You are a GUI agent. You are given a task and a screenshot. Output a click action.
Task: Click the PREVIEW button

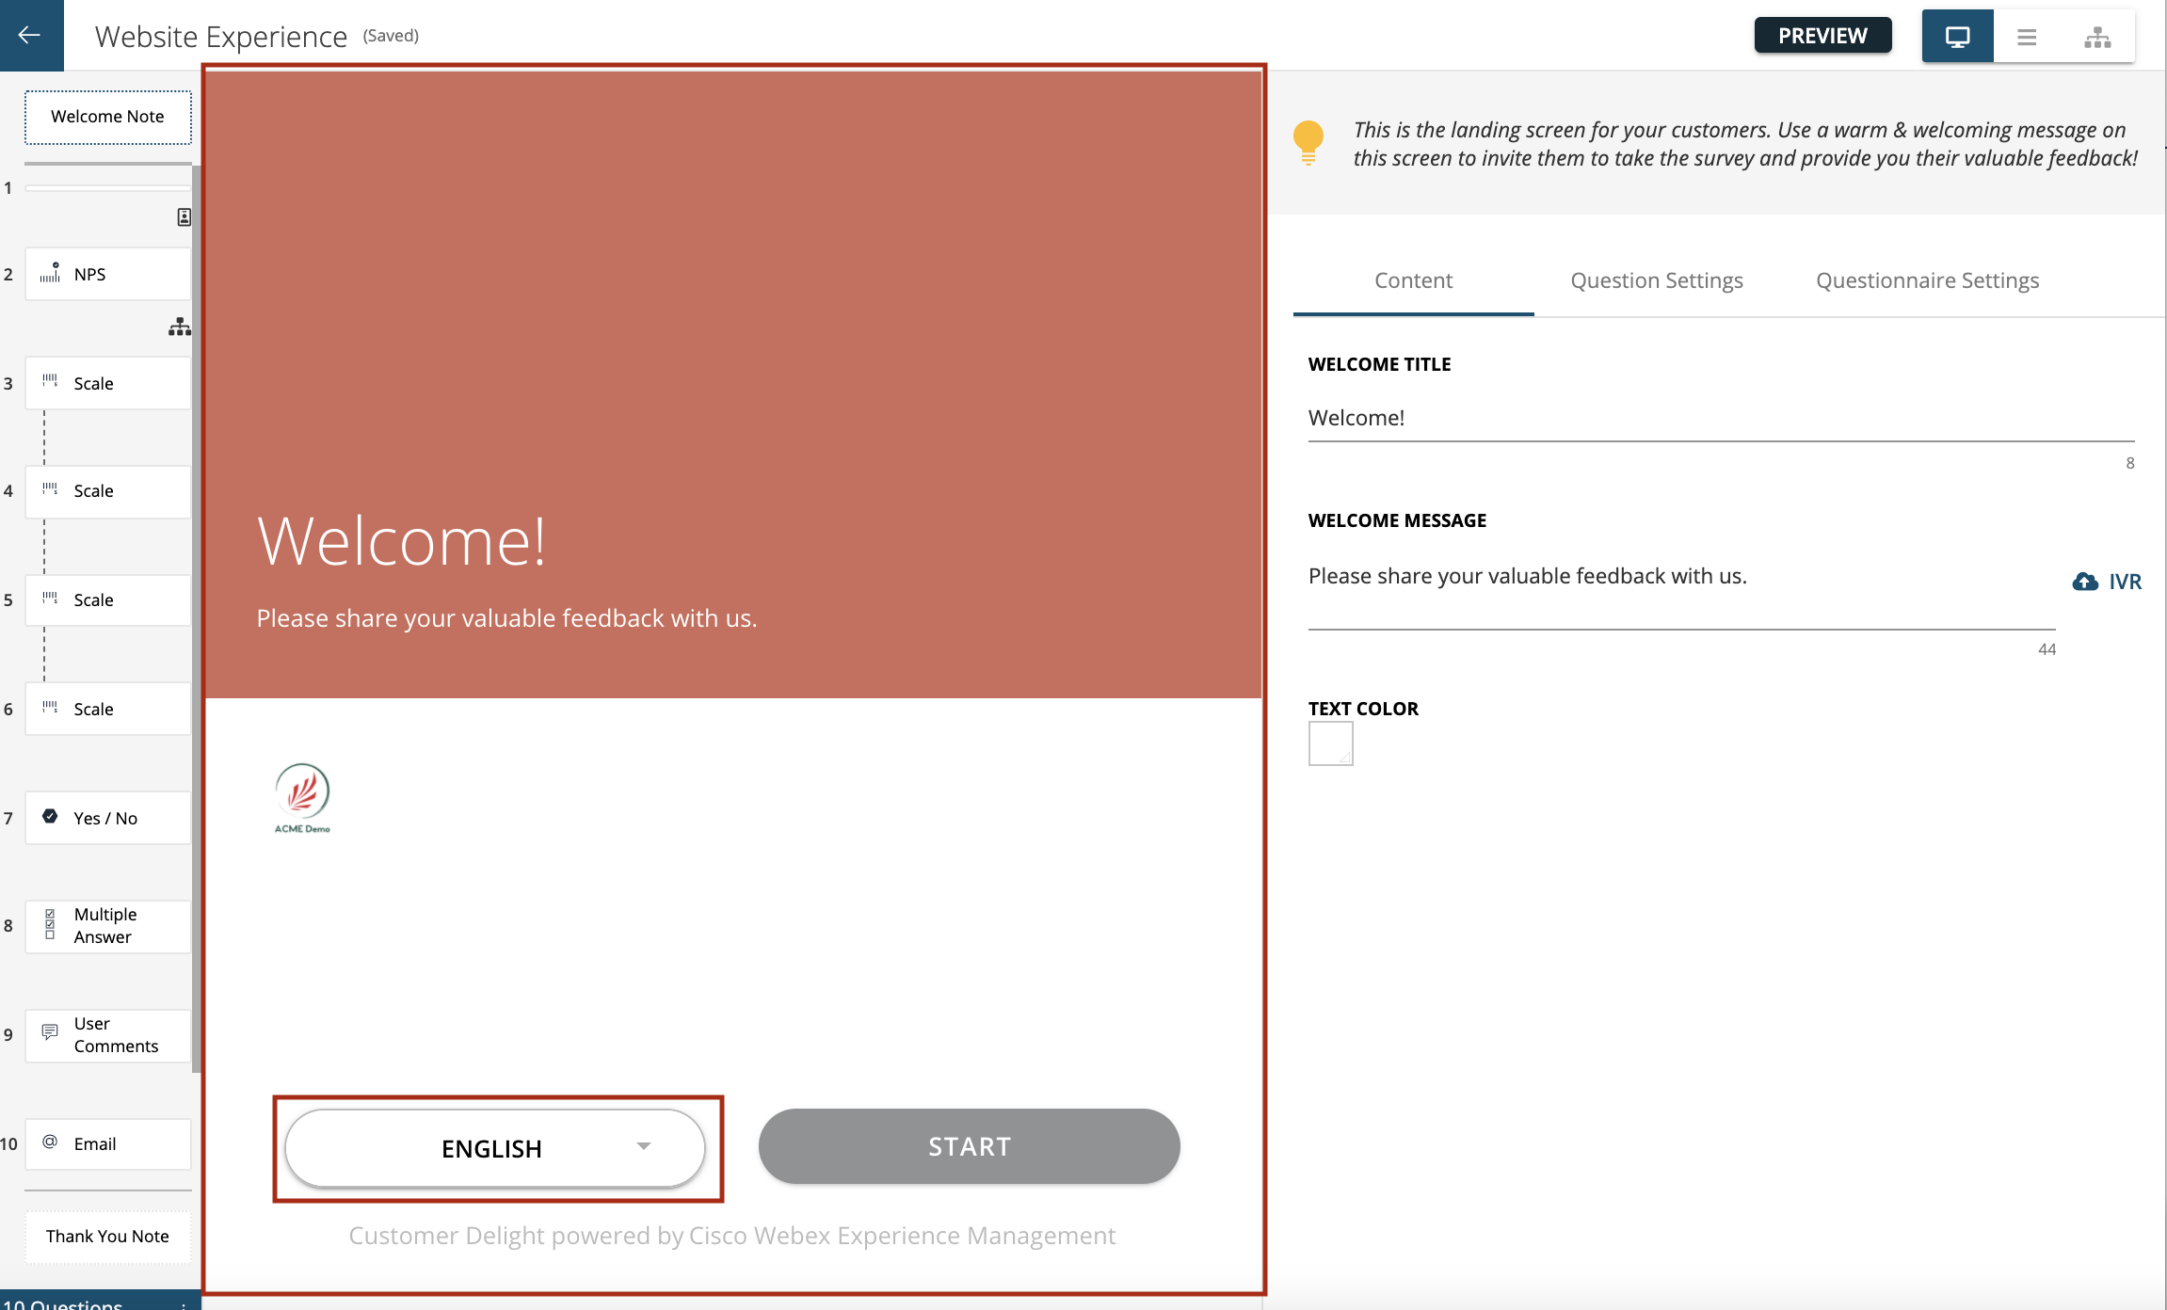pos(1822,36)
